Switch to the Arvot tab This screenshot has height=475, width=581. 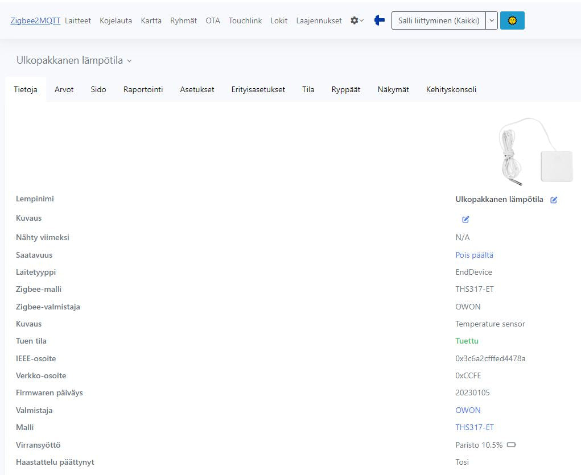[64, 89]
